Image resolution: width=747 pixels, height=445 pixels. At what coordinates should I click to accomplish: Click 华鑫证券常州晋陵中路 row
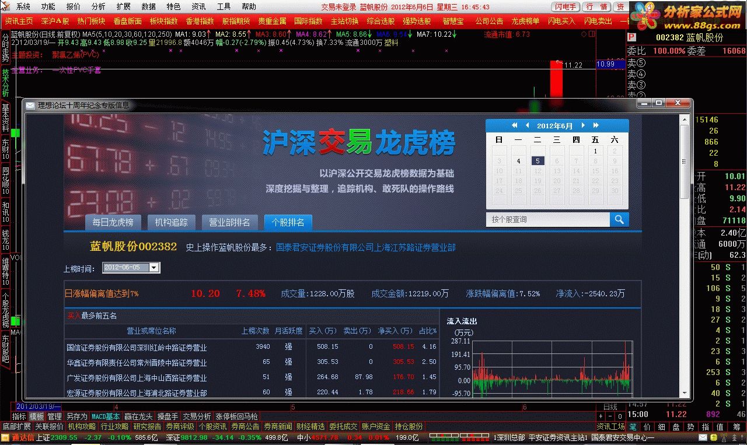click(x=251, y=362)
